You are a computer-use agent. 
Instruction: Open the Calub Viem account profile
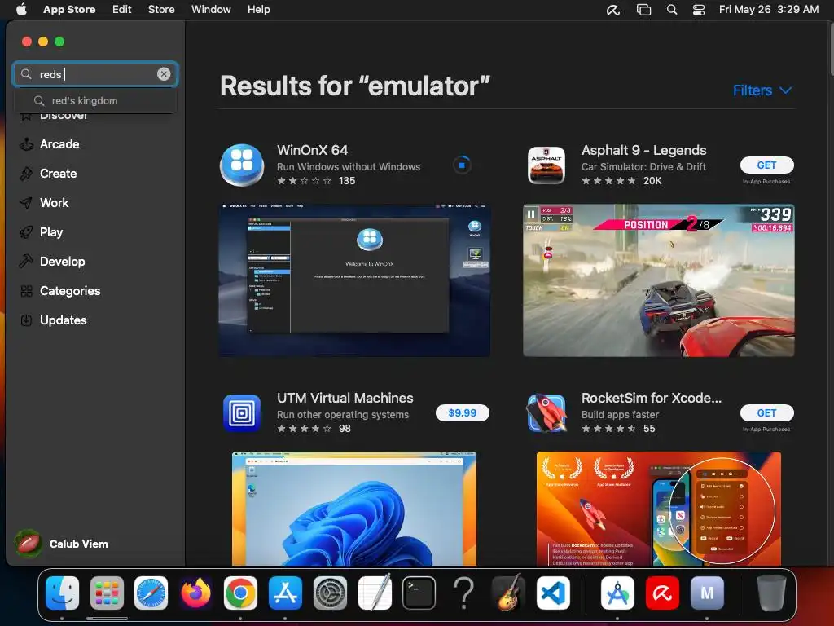point(62,544)
